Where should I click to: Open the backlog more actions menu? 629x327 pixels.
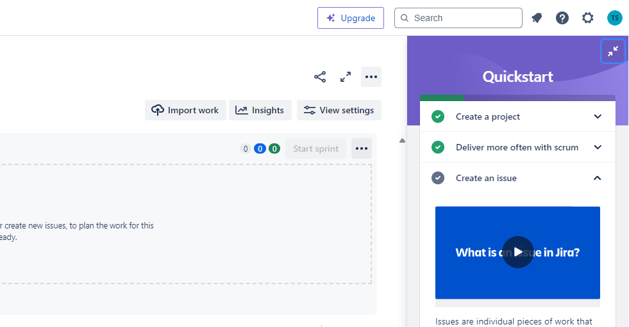(x=371, y=77)
